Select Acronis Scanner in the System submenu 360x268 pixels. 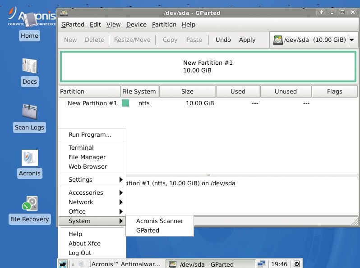pyautogui.click(x=160, y=221)
